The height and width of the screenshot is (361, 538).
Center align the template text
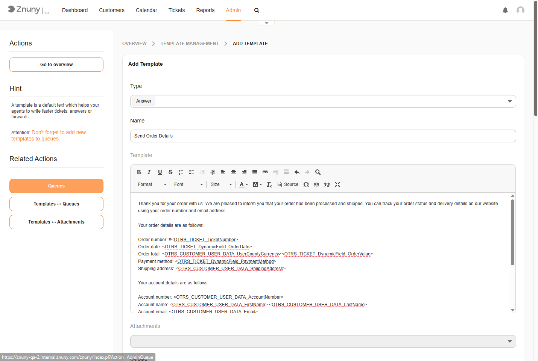point(234,172)
